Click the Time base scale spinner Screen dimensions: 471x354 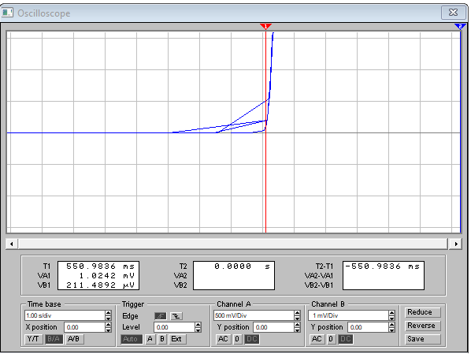109,315
